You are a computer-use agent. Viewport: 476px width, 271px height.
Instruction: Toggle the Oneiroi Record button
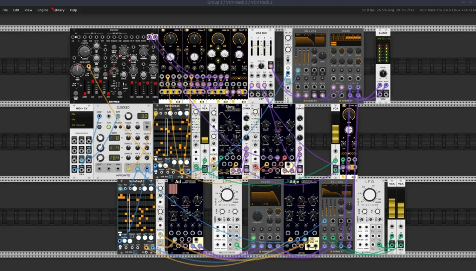tap(76, 94)
